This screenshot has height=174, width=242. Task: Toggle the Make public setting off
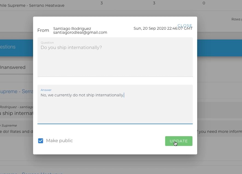click(40, 141)
